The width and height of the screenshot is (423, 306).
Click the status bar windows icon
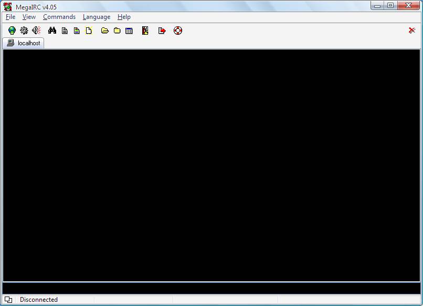[8, 300]
